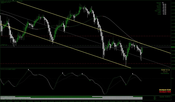Viewport: 175px width, 102px height.
Task: Select the Local time 10:34
Action: (x=164, y=14)
